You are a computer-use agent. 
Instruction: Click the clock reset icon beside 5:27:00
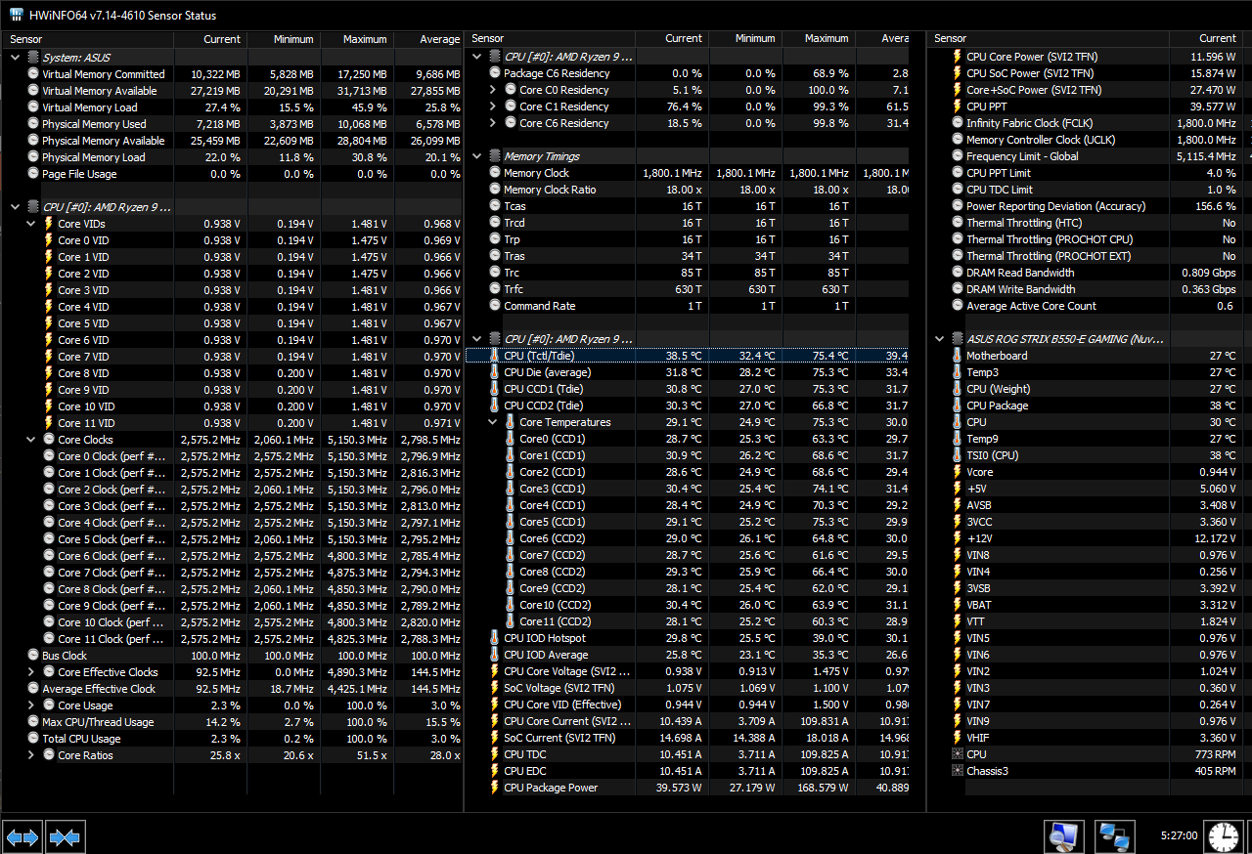click(x=1223, y=837)
